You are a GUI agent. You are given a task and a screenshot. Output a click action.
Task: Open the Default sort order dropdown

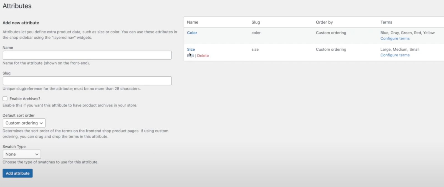coord(24,123)
